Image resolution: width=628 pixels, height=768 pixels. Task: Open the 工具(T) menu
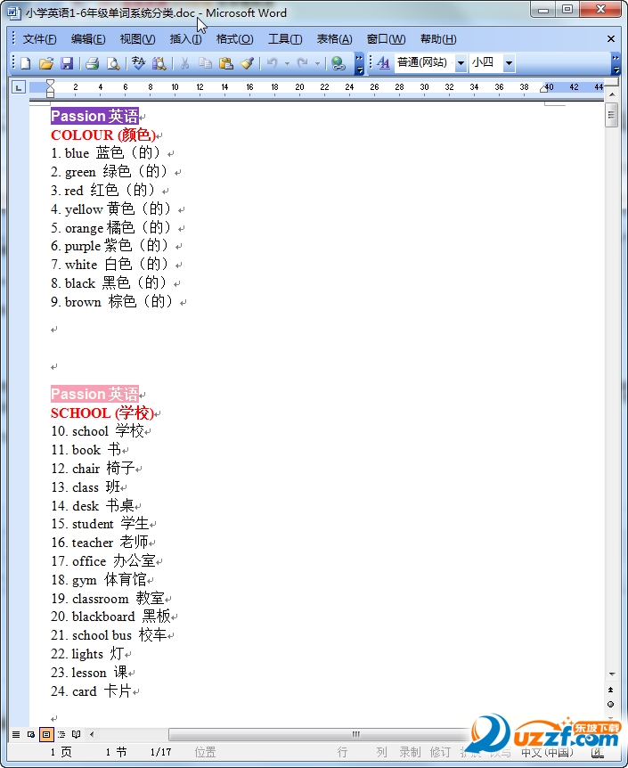(x=285, y=39)
